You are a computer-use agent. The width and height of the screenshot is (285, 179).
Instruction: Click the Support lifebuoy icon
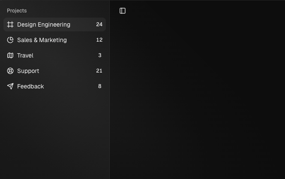10,71
